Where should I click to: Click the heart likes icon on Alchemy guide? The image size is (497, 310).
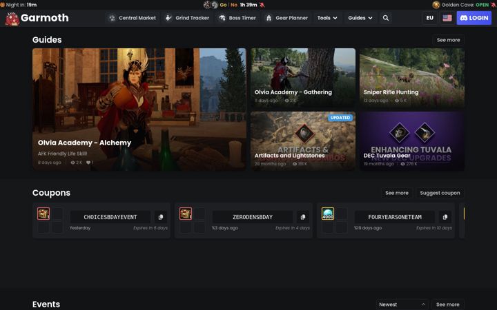[x=88, y=163]
